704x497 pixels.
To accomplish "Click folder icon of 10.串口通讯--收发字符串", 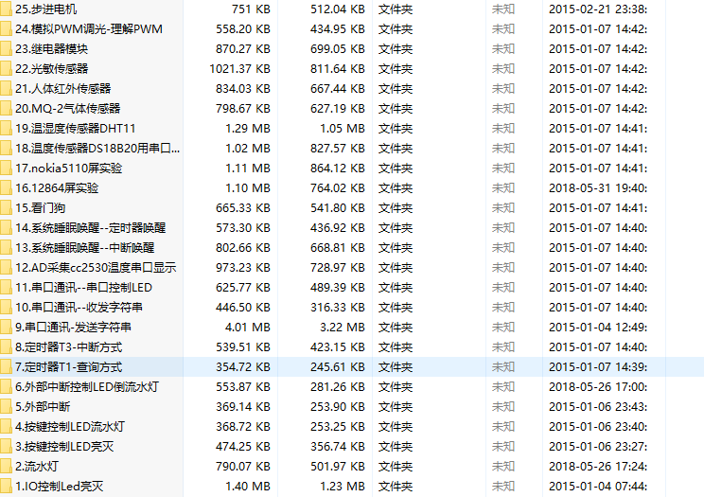I will [x=6, y=307].
